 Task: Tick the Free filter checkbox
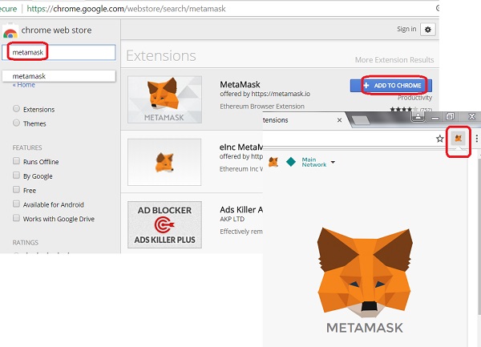pos(16,189)
